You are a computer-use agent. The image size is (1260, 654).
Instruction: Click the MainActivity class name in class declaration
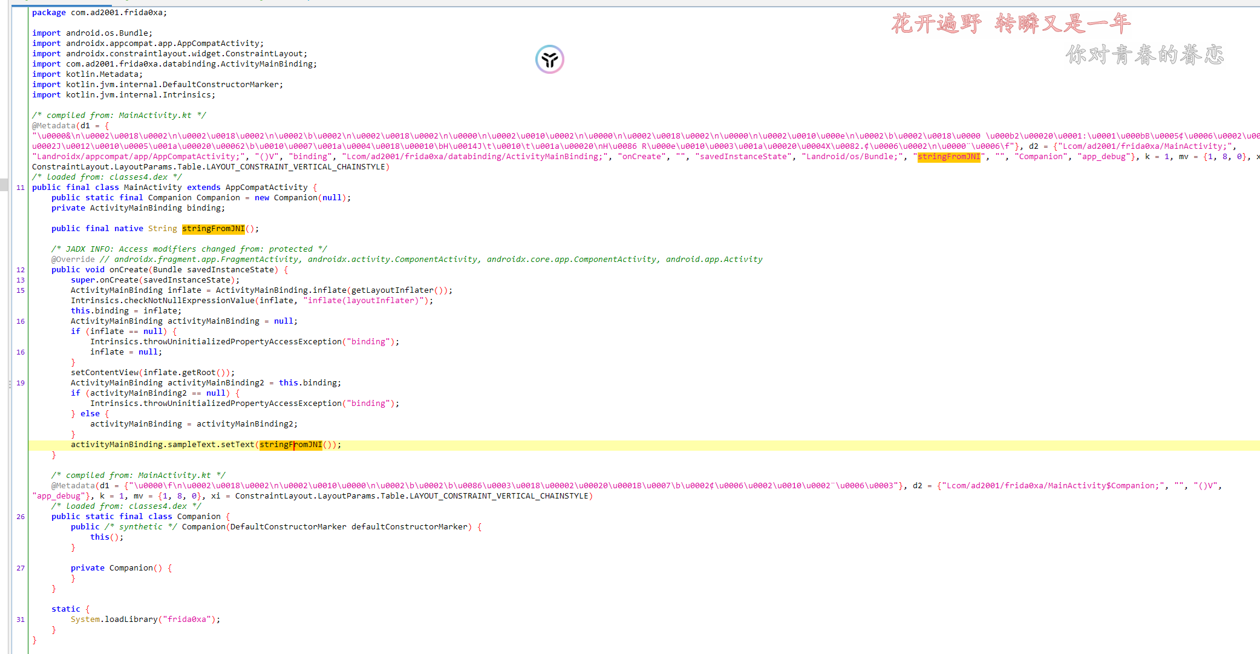pyautogui.click(x=152, y=188)
